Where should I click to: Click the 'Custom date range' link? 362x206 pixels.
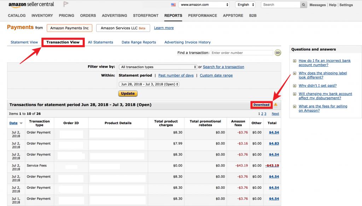216,75
